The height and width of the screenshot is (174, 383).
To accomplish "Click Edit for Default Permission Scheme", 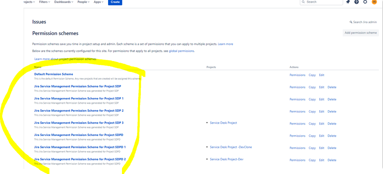I will point(322,75).
